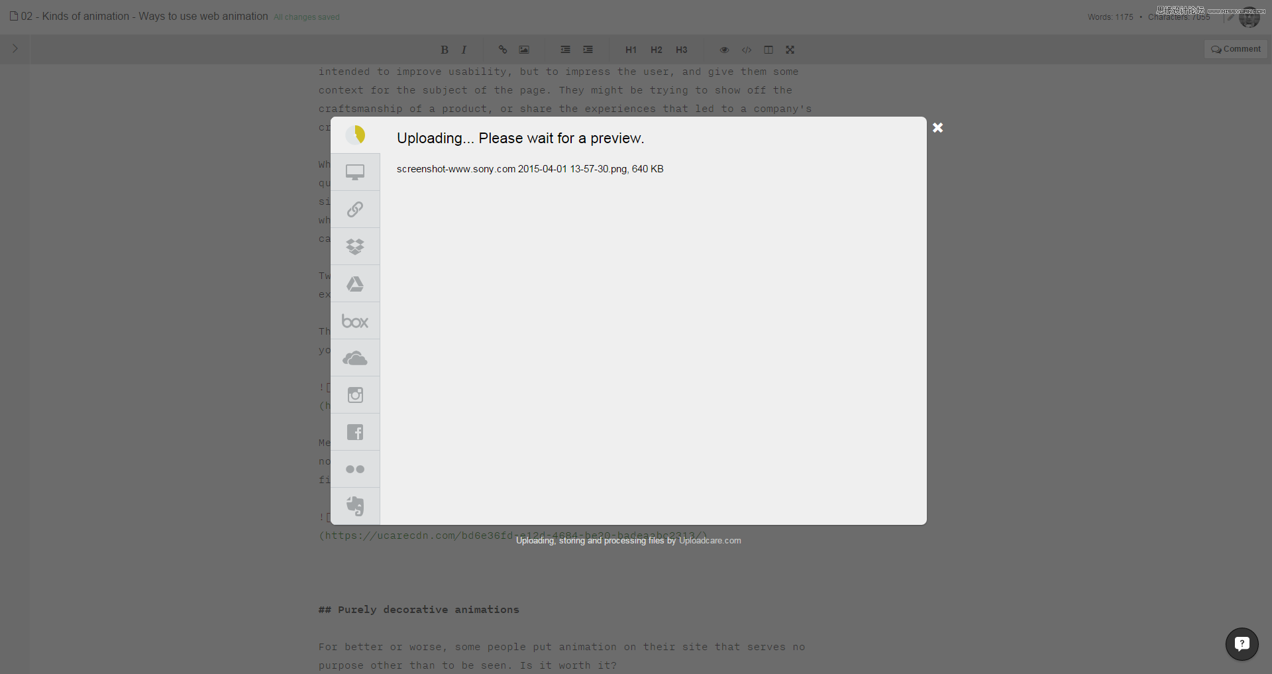
Task: Click the 'Uploading... Please wait for a preview.' heading
Action: tap(520, 138)
